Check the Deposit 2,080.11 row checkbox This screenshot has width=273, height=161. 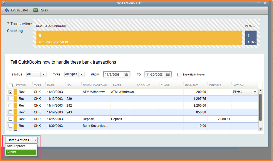click(10, 119)
